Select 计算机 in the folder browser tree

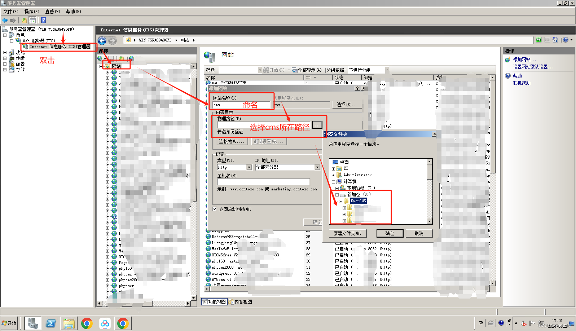(x=349, y=181)
